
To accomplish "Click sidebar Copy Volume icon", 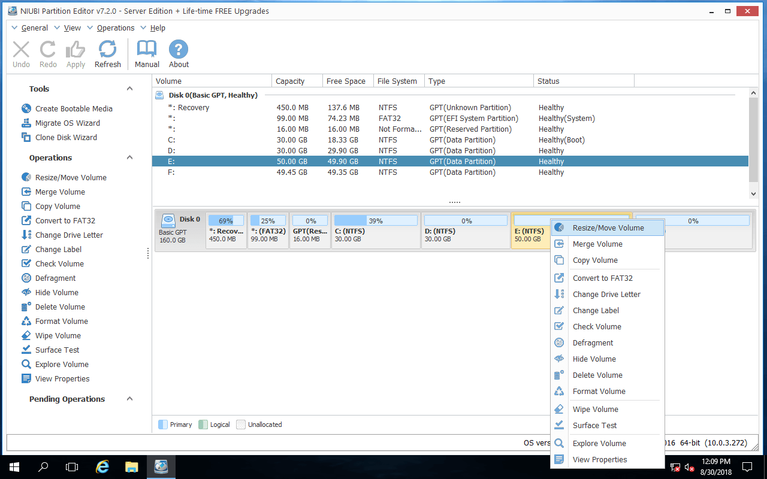I will (x=26, y=206).
